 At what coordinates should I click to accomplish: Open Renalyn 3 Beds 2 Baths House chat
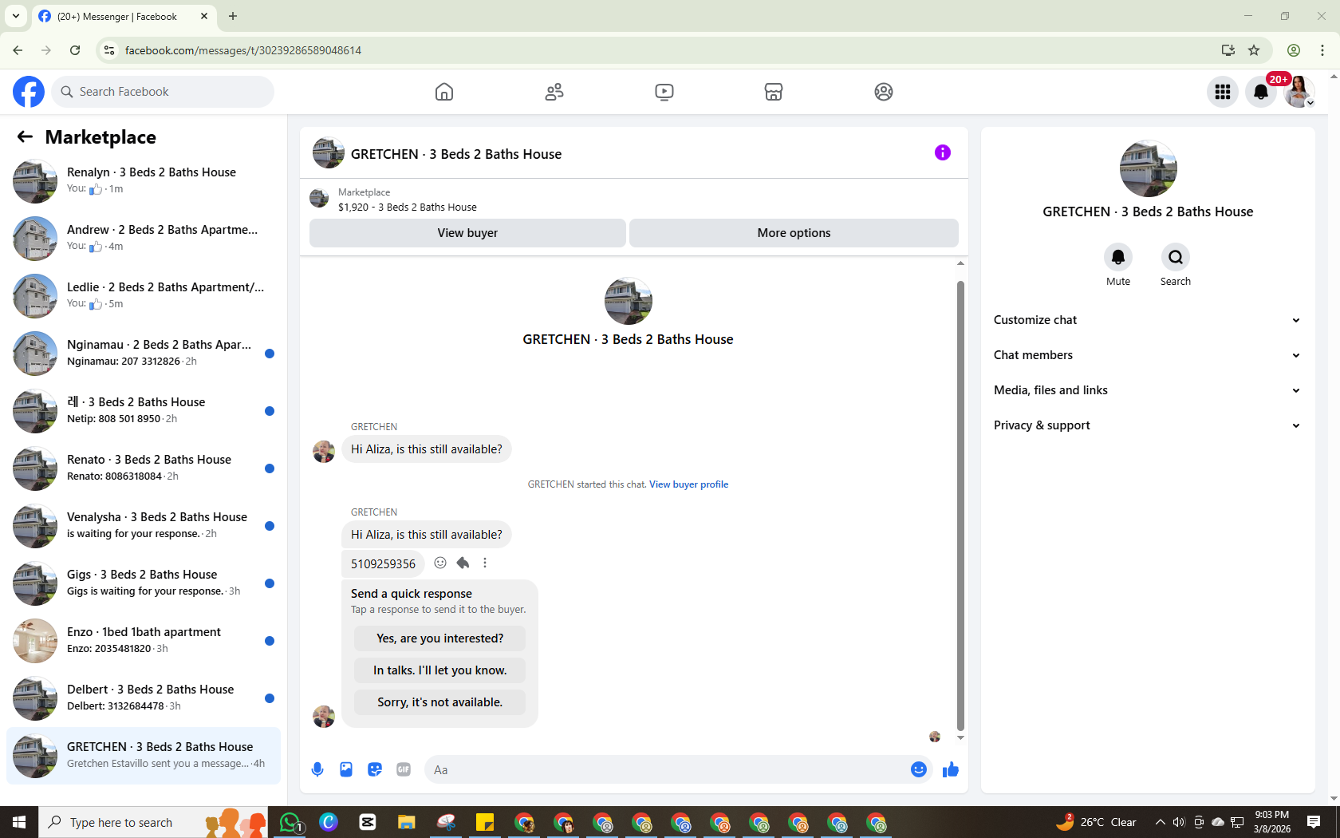click(x=144, y=181)
